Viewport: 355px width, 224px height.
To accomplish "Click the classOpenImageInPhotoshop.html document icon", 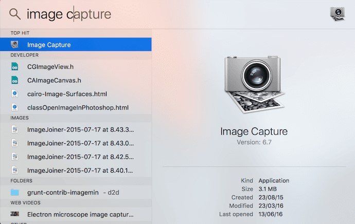I will tap(15, 107).
